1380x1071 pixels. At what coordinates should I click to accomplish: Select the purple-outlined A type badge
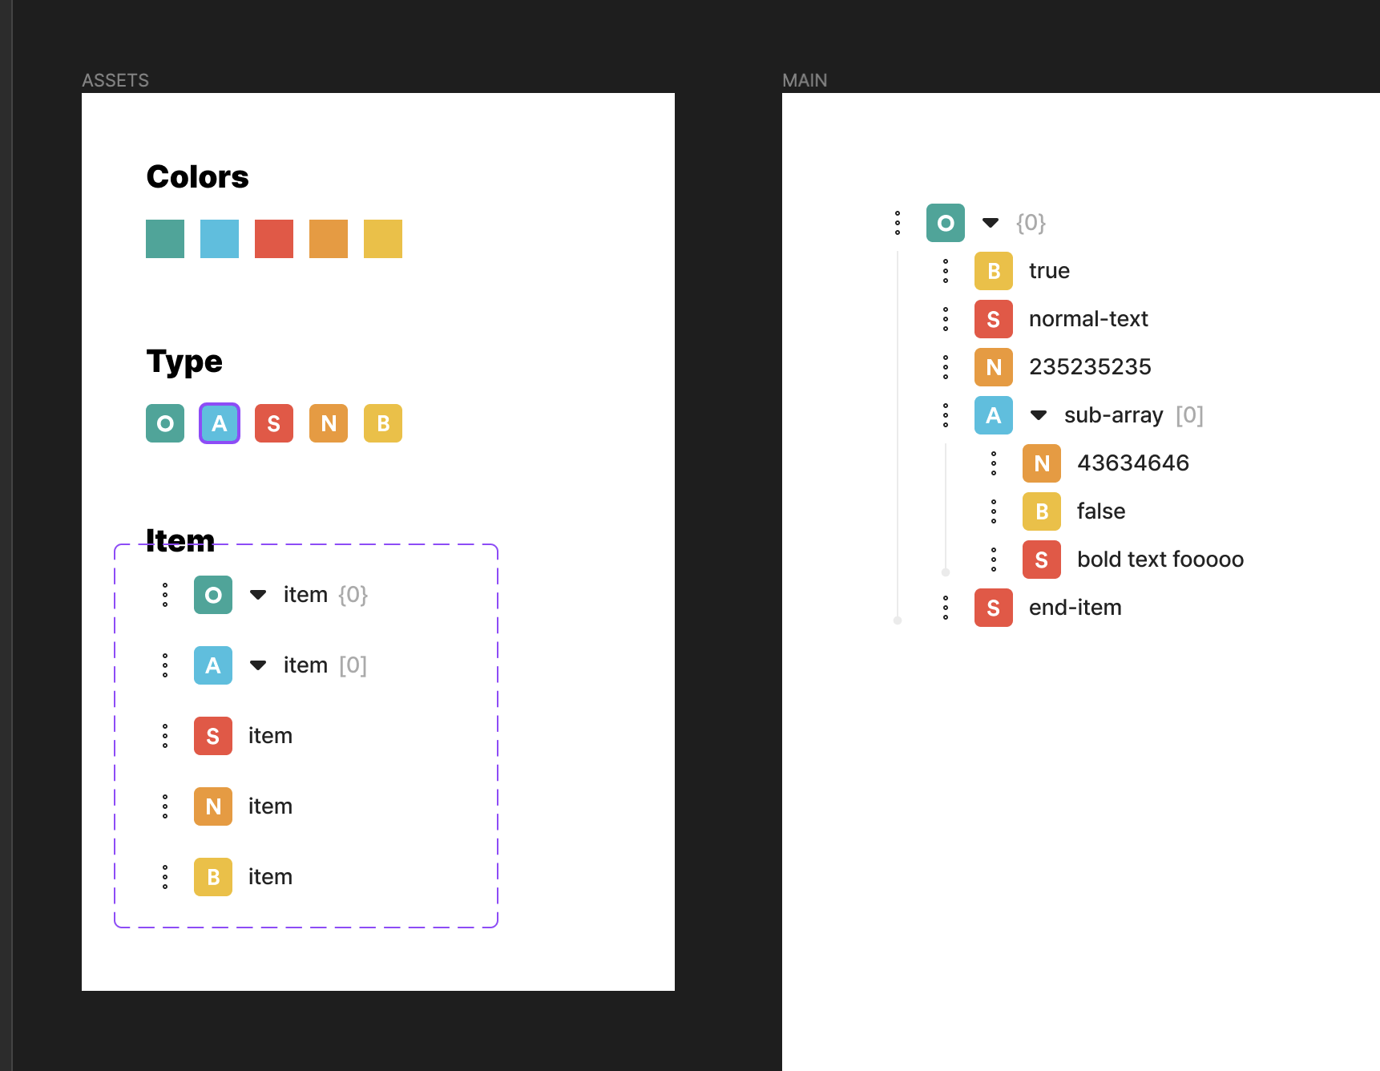220,423
